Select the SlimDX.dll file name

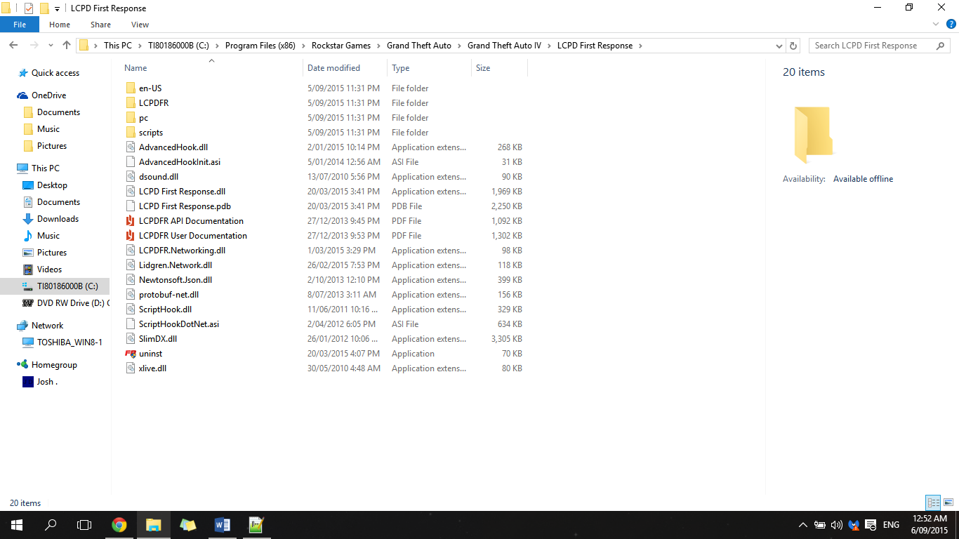coord(158,339)
